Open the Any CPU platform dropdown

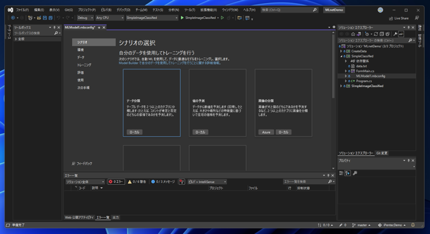[x=109, y=18]
